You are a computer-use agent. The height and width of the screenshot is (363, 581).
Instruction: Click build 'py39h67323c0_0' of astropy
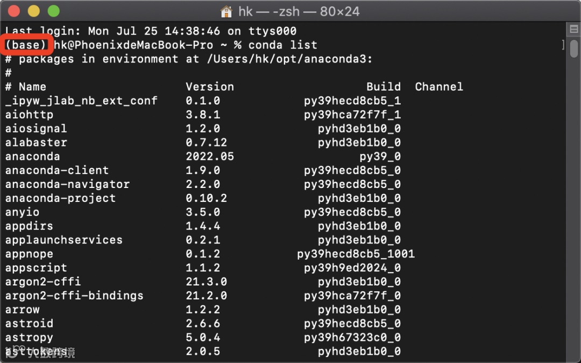[352, 337]
